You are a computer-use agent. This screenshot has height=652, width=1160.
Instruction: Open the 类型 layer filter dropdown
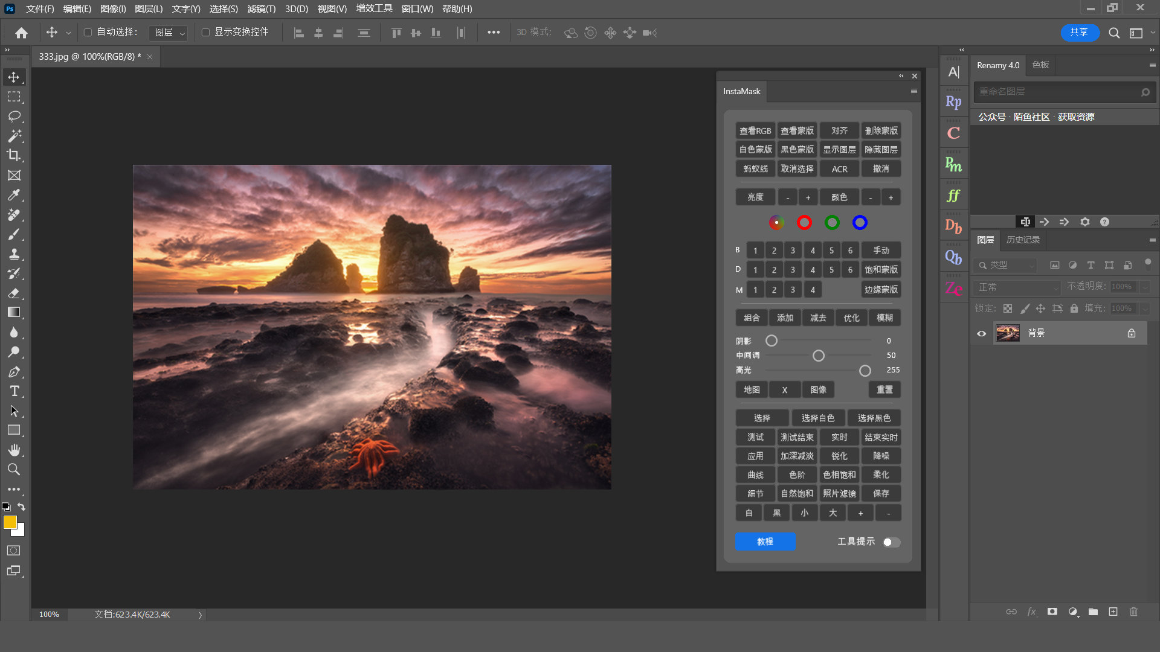click(1005, 265)
